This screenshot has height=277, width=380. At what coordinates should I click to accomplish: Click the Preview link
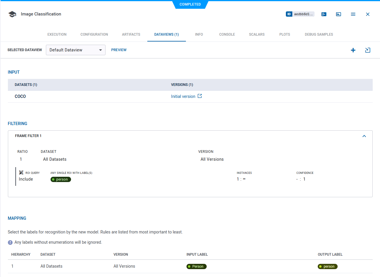[119, 50]
